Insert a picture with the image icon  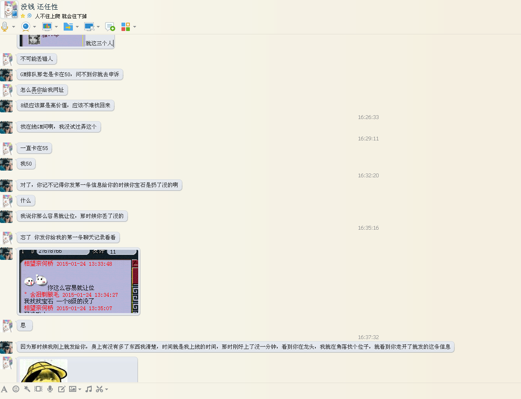click(73, 389)
